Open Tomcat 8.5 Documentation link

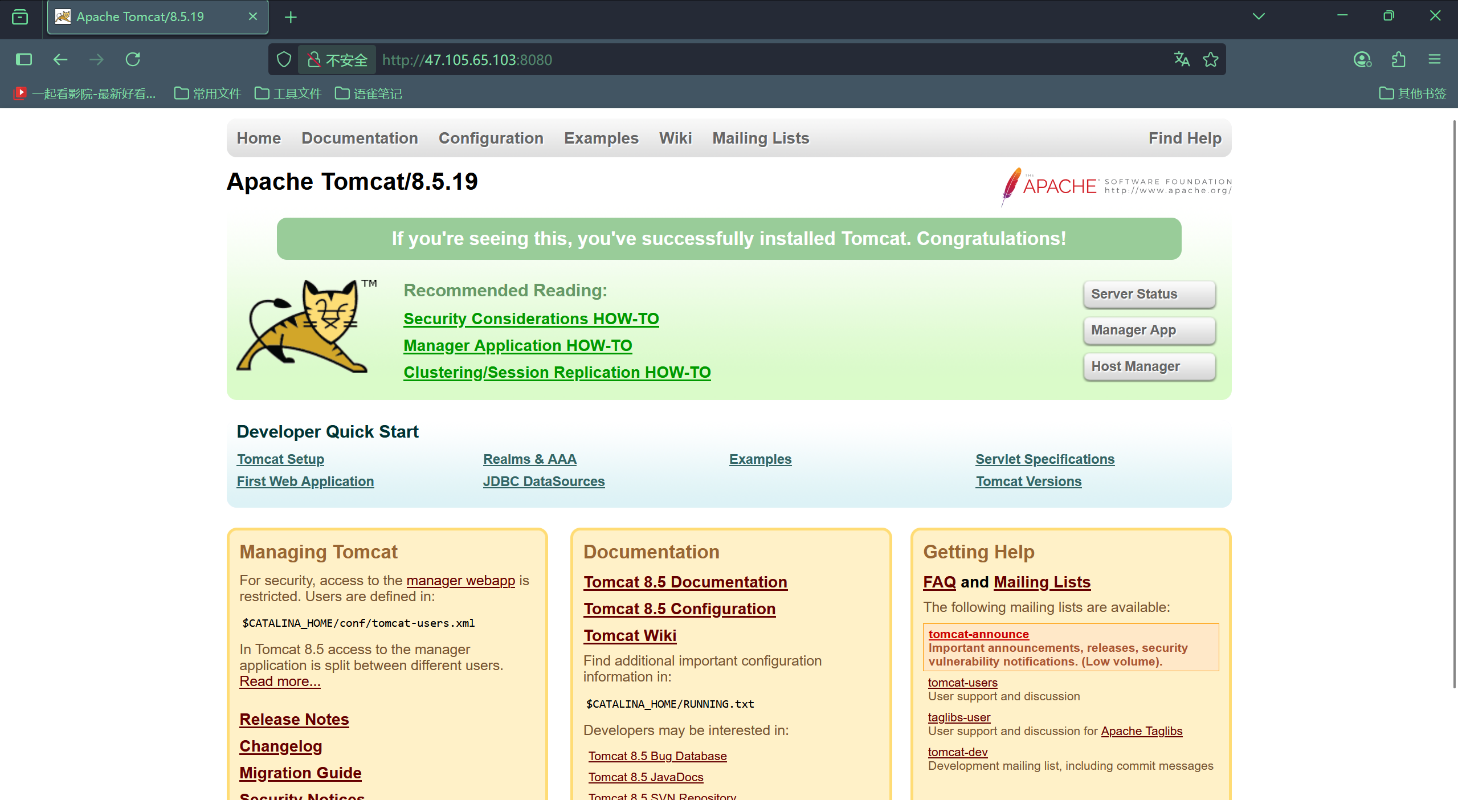[x=685, y=582]
